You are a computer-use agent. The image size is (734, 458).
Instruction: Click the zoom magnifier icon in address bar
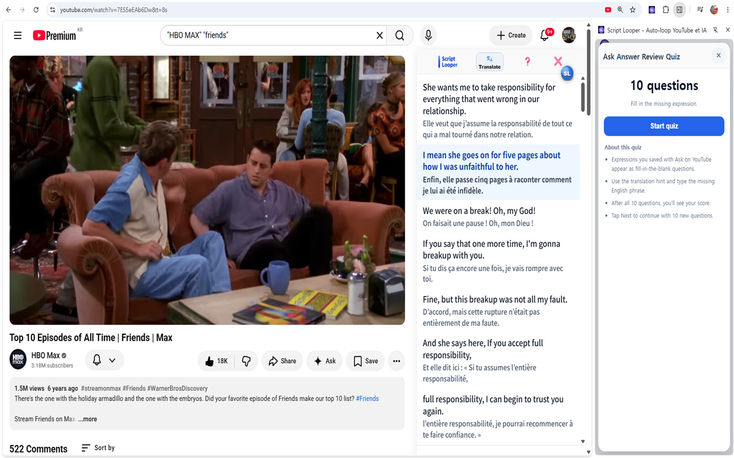tap(620, 10)
